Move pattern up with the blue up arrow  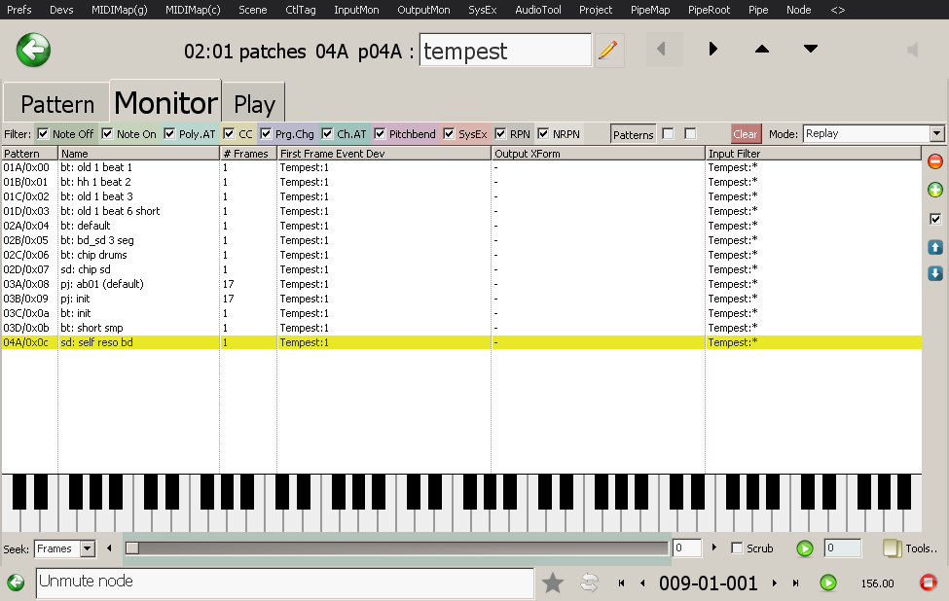click(935, 248)
